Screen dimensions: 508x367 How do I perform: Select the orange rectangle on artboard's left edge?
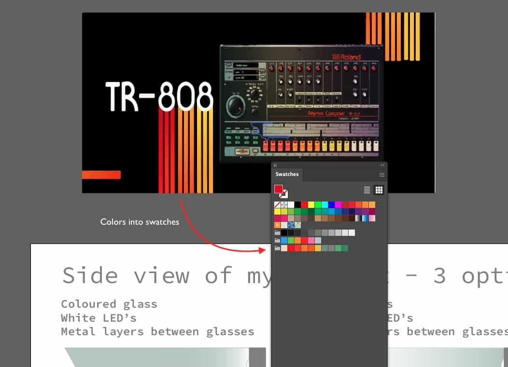[101, 175]
